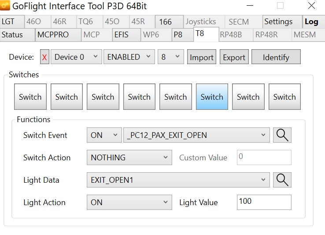This screenshot has width=325, height=235.
Task: Open the Switch Action NOTHING dropdown
Action: pos(129,157)
